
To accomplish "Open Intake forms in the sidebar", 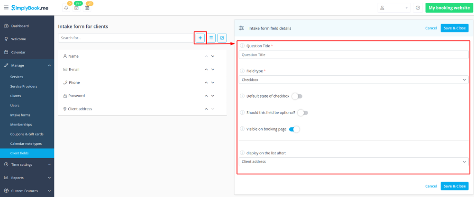I will click(20, 115).
